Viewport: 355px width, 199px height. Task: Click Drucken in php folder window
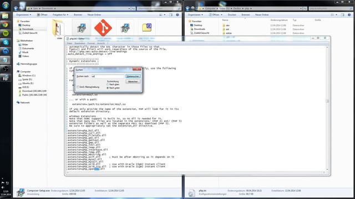point(232,15)
